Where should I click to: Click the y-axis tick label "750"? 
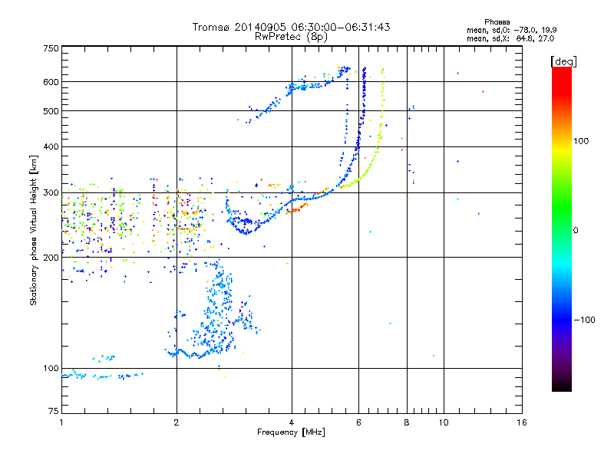click(51, 48)
